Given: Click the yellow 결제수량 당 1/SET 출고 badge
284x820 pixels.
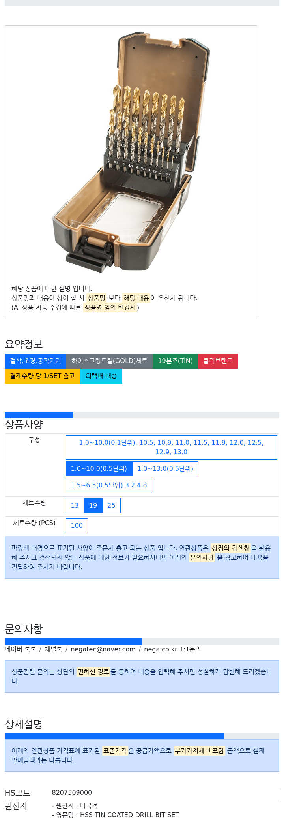Looking at the screenshot, I should [x=42, y=376].
